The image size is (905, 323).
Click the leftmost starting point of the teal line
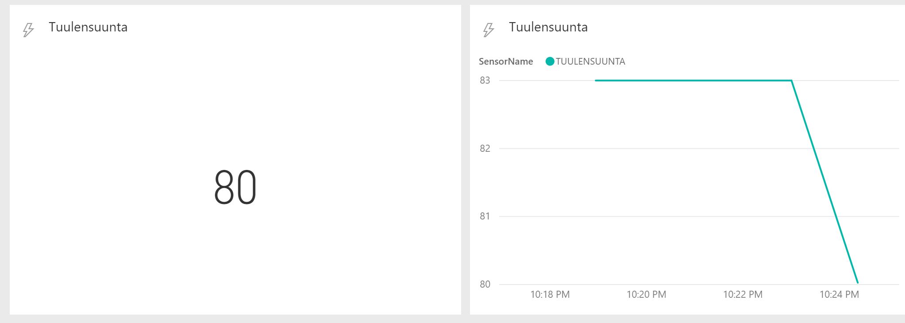(x=596, y=81)
